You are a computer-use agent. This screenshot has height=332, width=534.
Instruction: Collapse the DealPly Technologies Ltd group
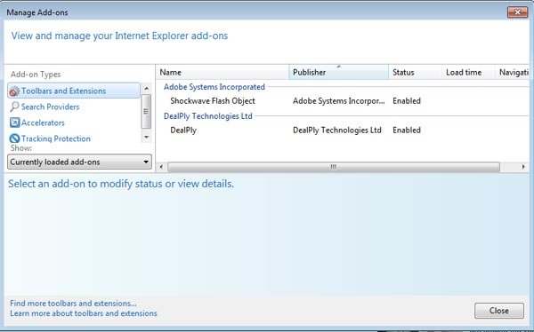click(207, 116)
